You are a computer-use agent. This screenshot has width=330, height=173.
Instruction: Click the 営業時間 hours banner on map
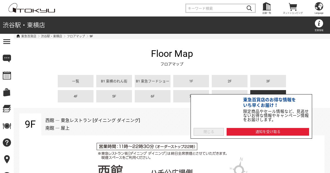click(x=147, y=146)
